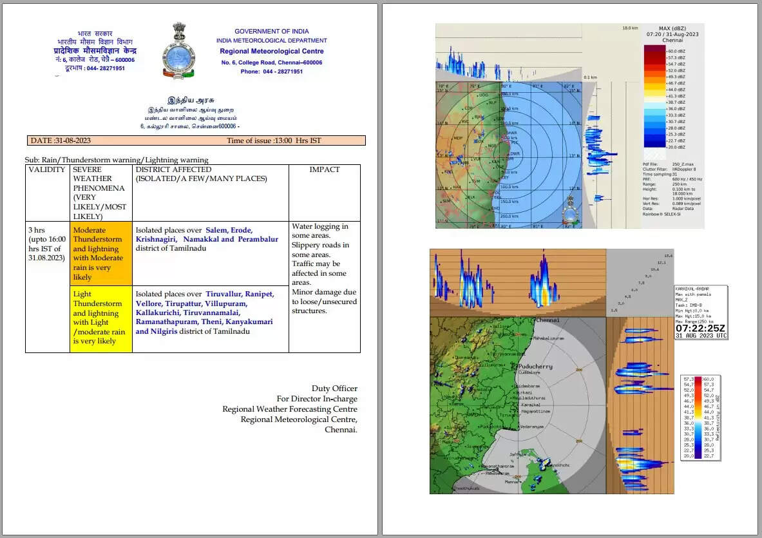
Task: Click the IMPACT column header
Action: pos(324,169)
